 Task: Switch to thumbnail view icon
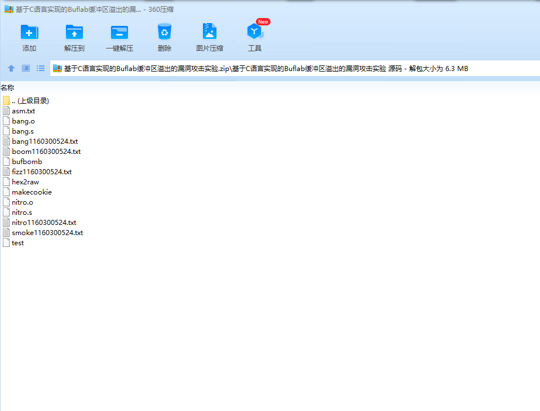click(26, 68)
